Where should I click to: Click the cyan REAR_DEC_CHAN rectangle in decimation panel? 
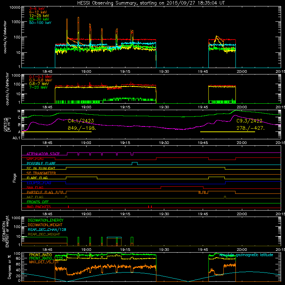click(x=114, y=237)
